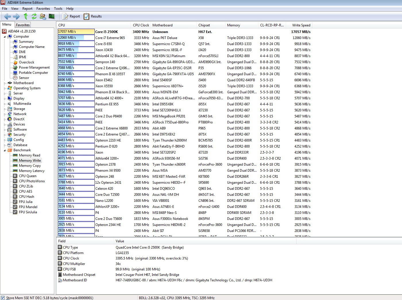The width and height of the screenshot is (402, 300).
Task: Select the Memory Read benchmark icon
Action: [x=15, y=155]
